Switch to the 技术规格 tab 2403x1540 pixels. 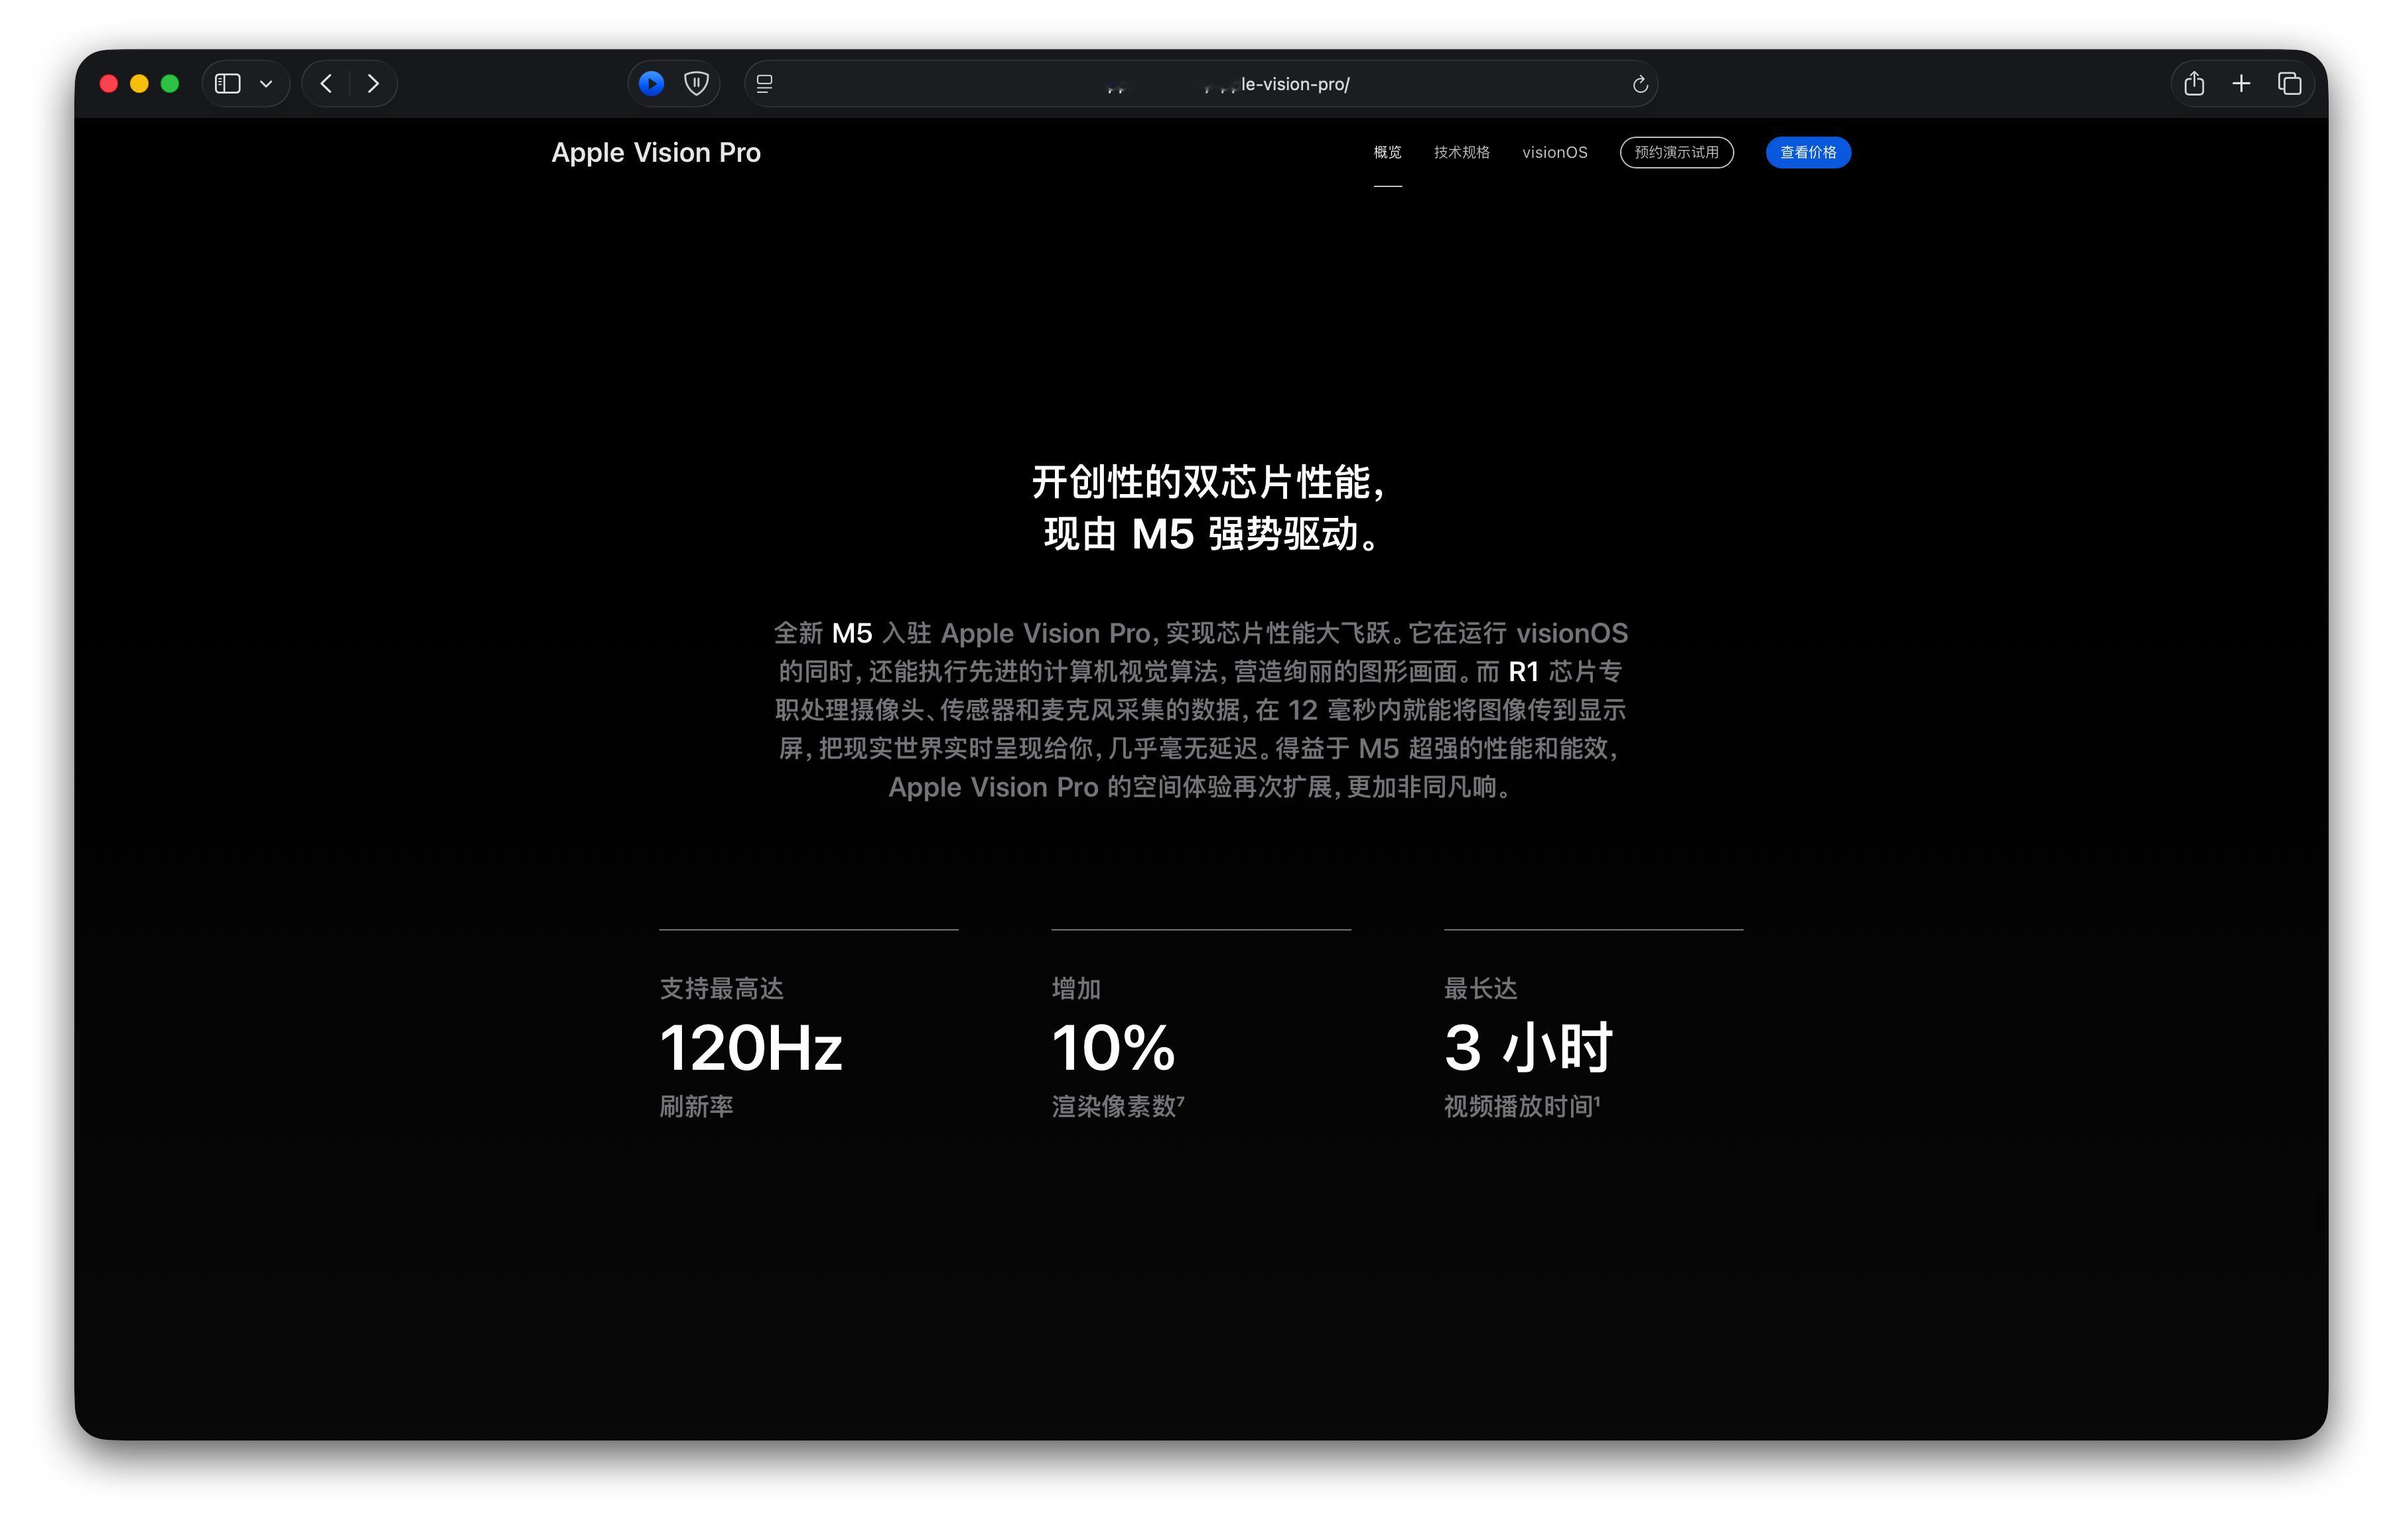point(1461,152)
